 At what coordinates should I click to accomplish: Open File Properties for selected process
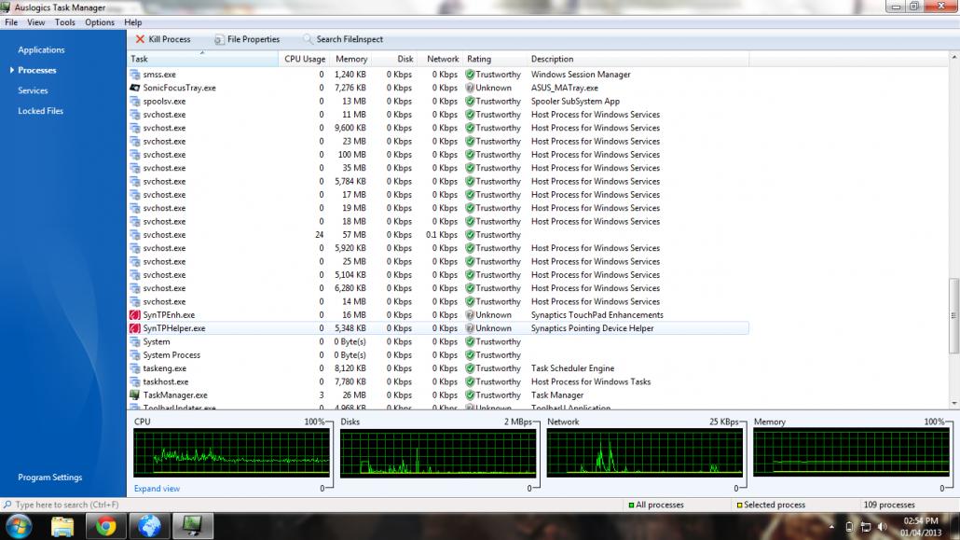[x=247, y=39]
